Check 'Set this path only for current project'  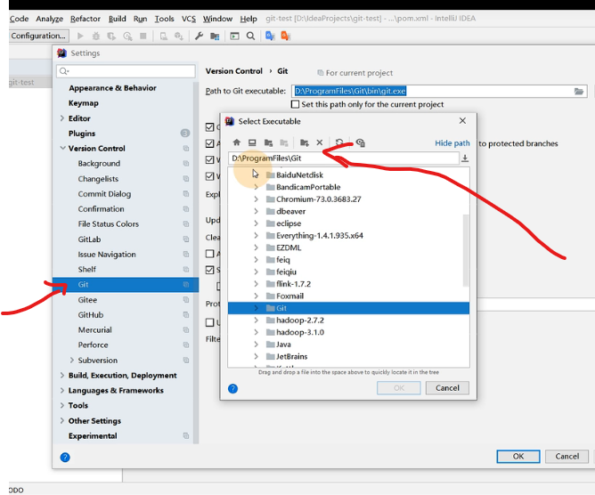click(295, 104)
